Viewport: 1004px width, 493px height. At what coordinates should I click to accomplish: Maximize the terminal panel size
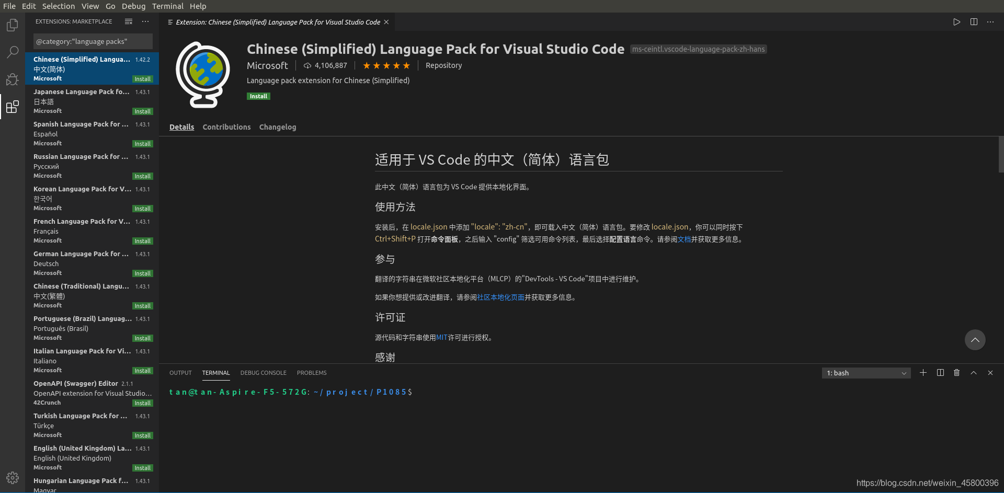tap(974, 373)
